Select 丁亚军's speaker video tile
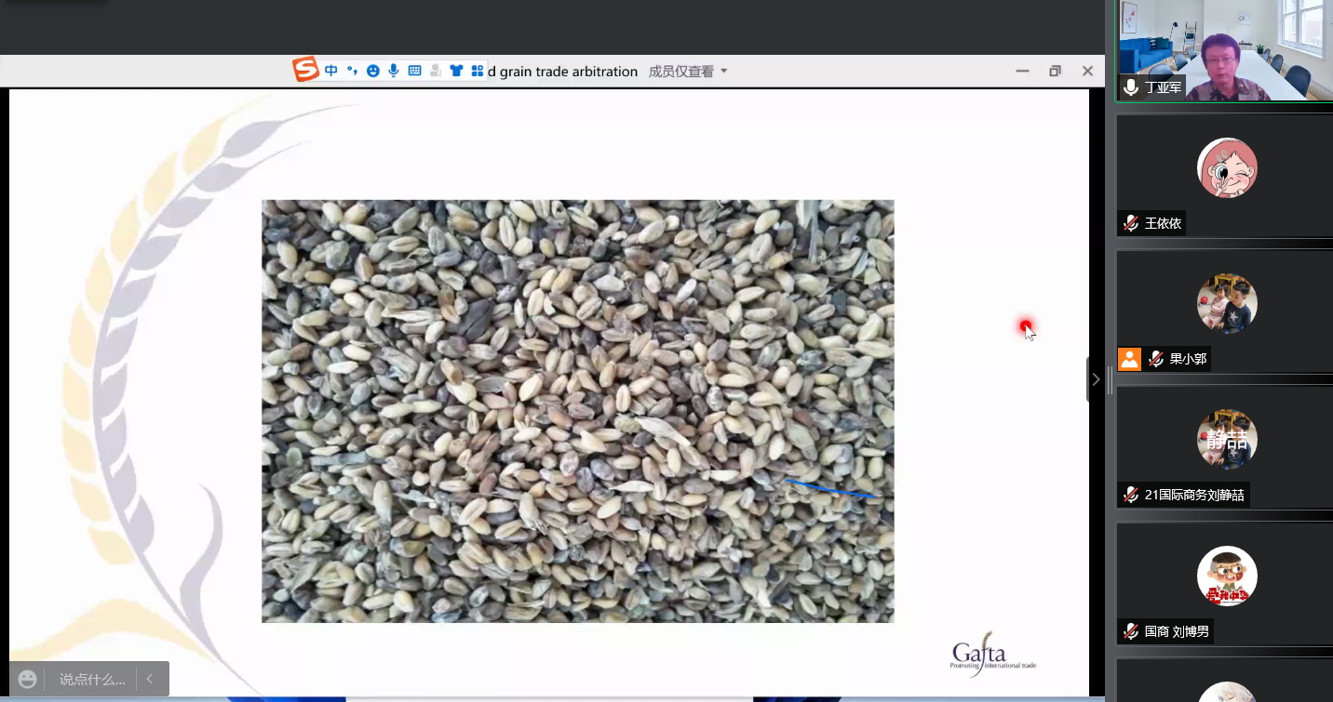 pyautogui.click(x=1224, y=50)
